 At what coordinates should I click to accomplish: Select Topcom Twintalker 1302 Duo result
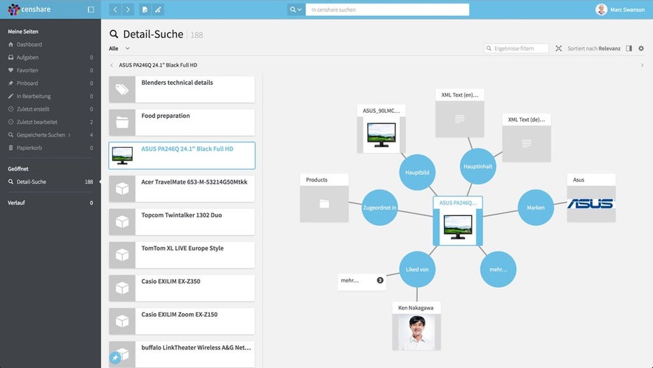pos(182,222)
